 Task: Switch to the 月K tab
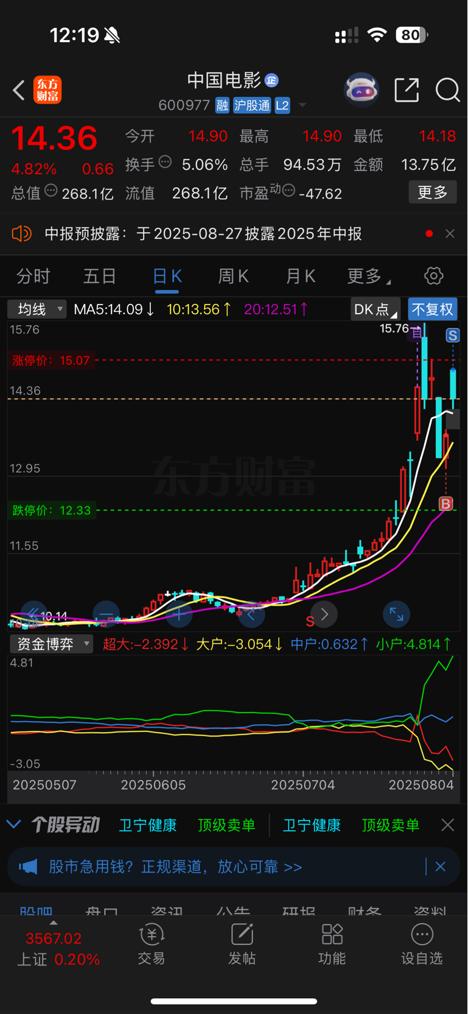pyautogui.click(x=300, y=276)
